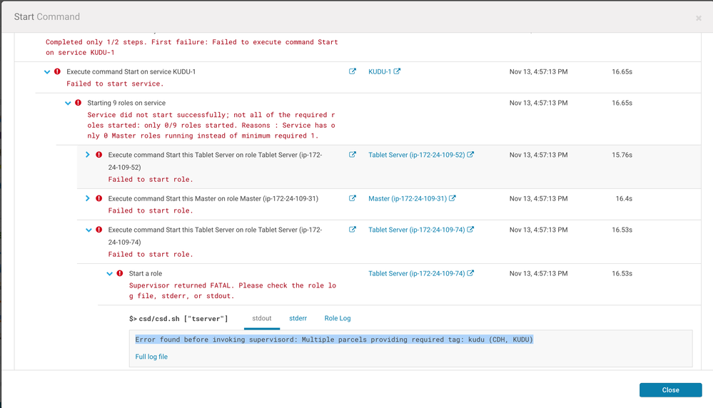Switch to the stderr tab
This screenshot has width=713, height=408.
298,318
